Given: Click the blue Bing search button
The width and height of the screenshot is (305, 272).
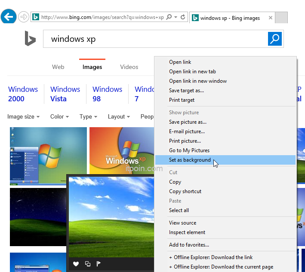Looking at the screenshot, I should 274,39.
